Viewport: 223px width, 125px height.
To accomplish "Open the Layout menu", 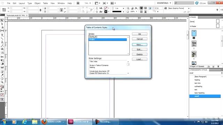I will click(x=22, y=3).
